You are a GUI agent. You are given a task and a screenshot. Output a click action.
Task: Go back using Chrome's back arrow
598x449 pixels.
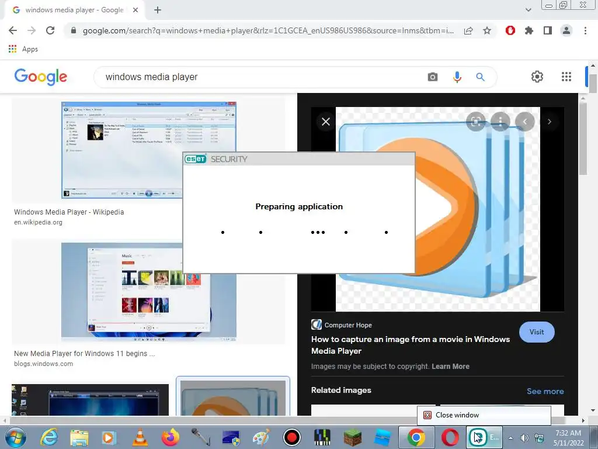tap(13, 30)
